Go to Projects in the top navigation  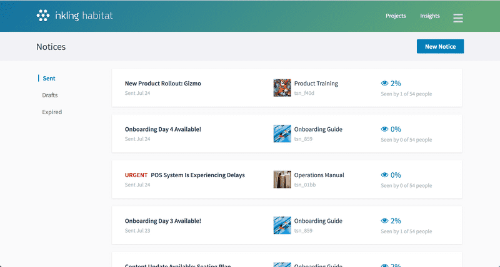coord(396,16)
